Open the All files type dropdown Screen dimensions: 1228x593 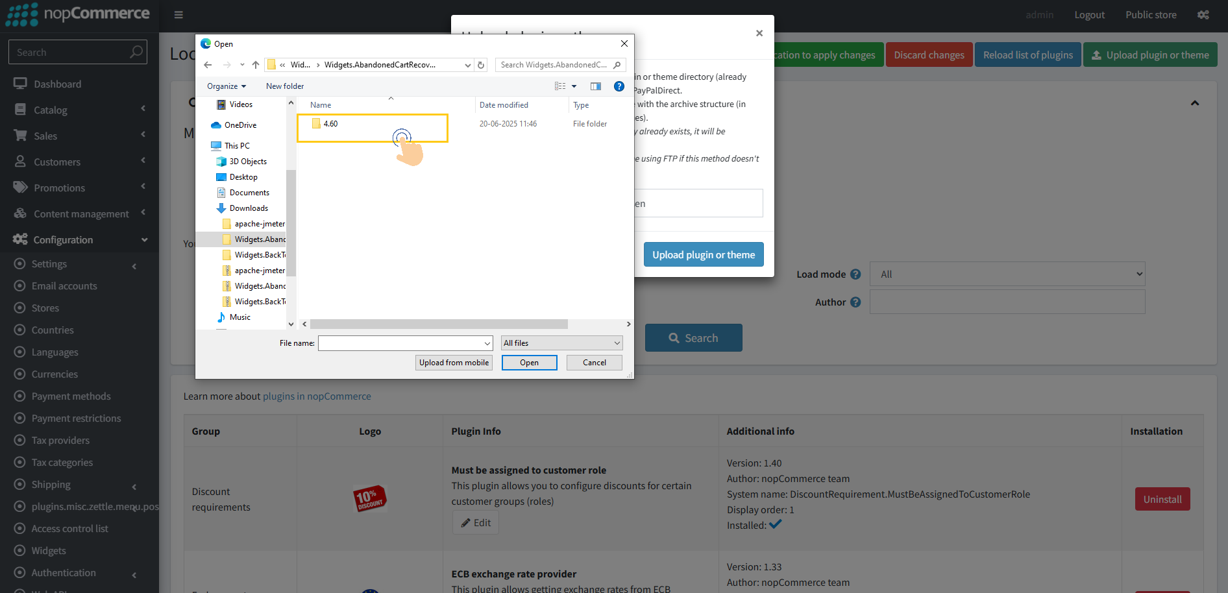point(562,343)
